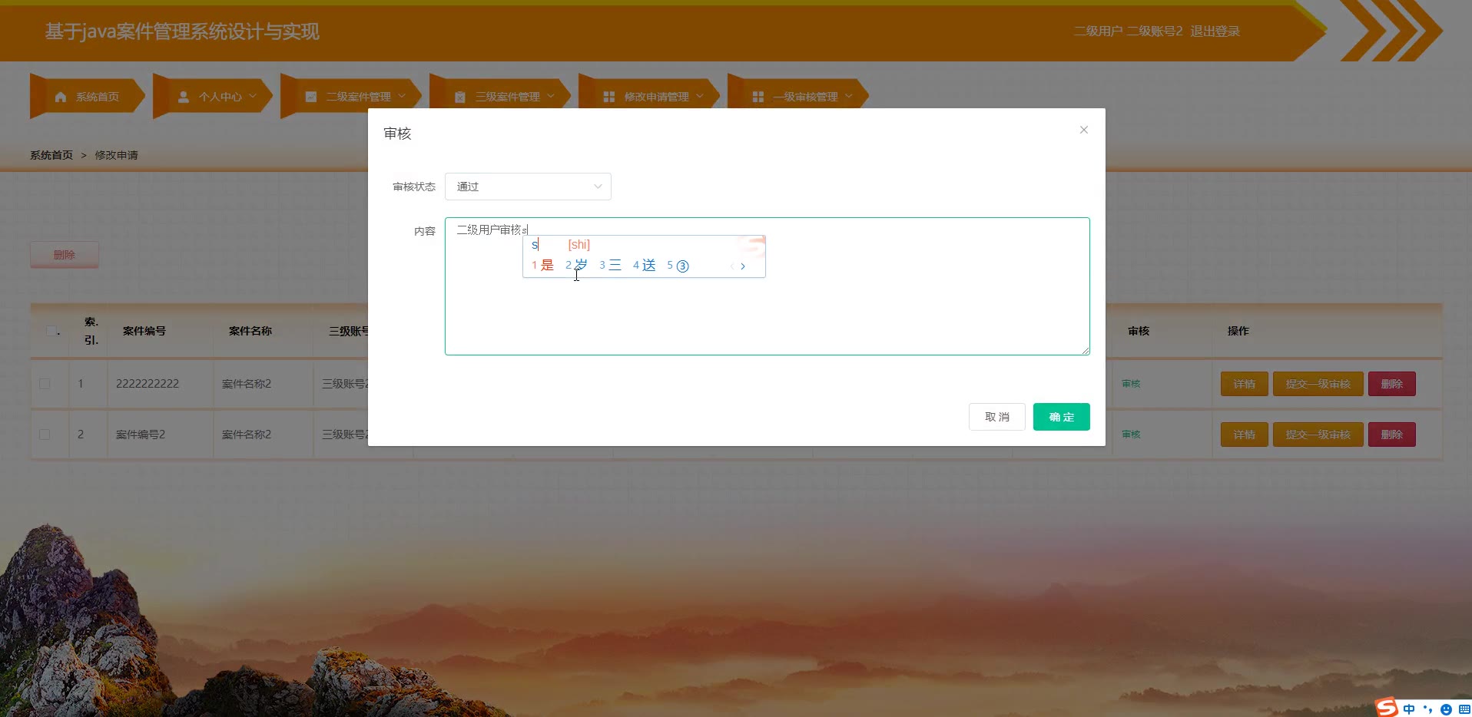This screenshot has width=1472, height=717.
Task: Click 提交一级审核 for row 案件编号2
Action: coord(1318,434)
